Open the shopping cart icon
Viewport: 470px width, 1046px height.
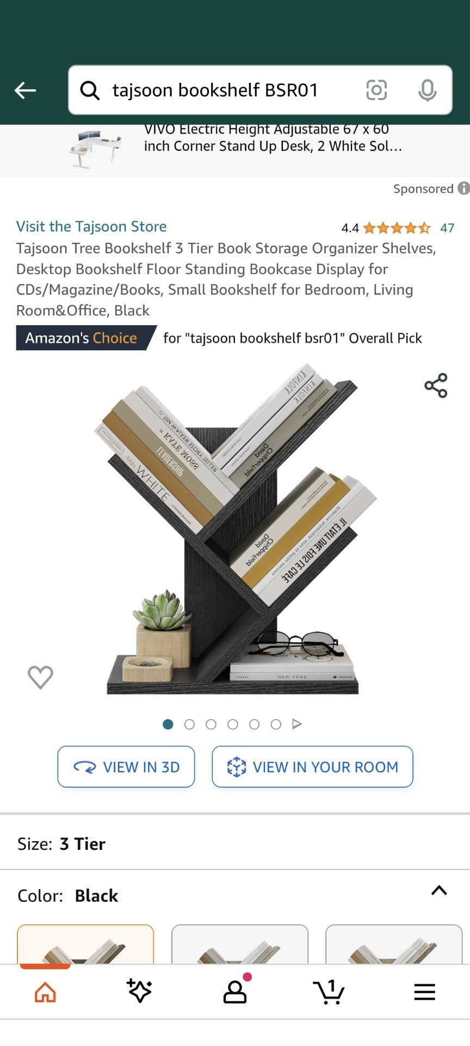329,992
